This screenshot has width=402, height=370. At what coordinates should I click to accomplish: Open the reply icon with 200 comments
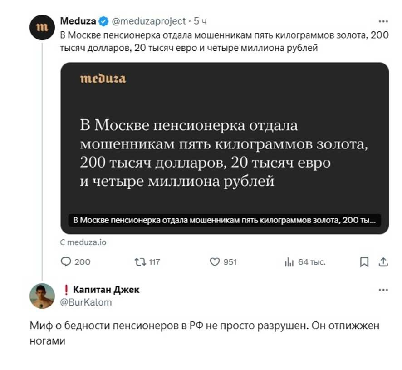pyautogui.click(x=66, y=261)
